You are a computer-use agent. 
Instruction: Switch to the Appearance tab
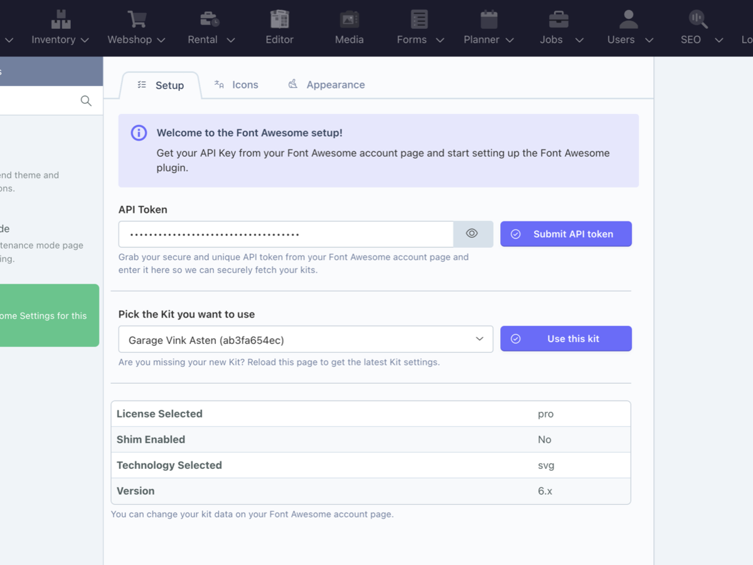[326, 85]
